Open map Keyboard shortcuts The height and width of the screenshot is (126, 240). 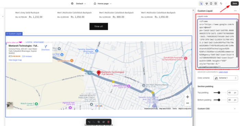click(151, 109)
